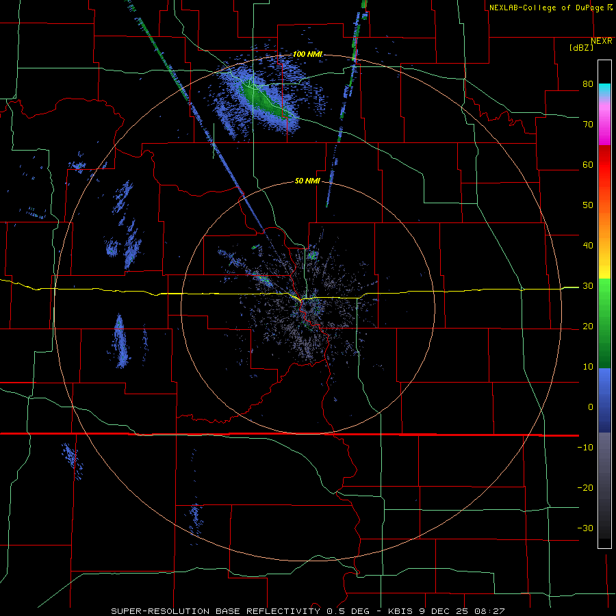Click the 70 value on the dBZ scale

[588, 125]
